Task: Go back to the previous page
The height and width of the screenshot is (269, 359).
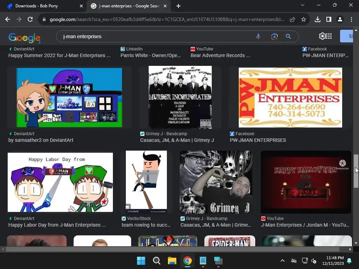Action: (8, 20)
